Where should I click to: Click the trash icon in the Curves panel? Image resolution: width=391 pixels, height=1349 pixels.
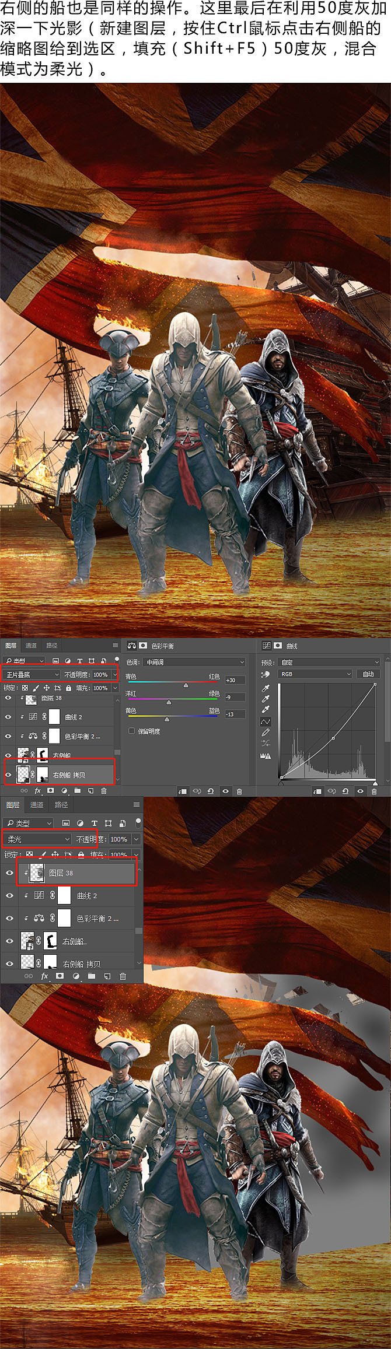pyautogui.click(x=373, y=791)
